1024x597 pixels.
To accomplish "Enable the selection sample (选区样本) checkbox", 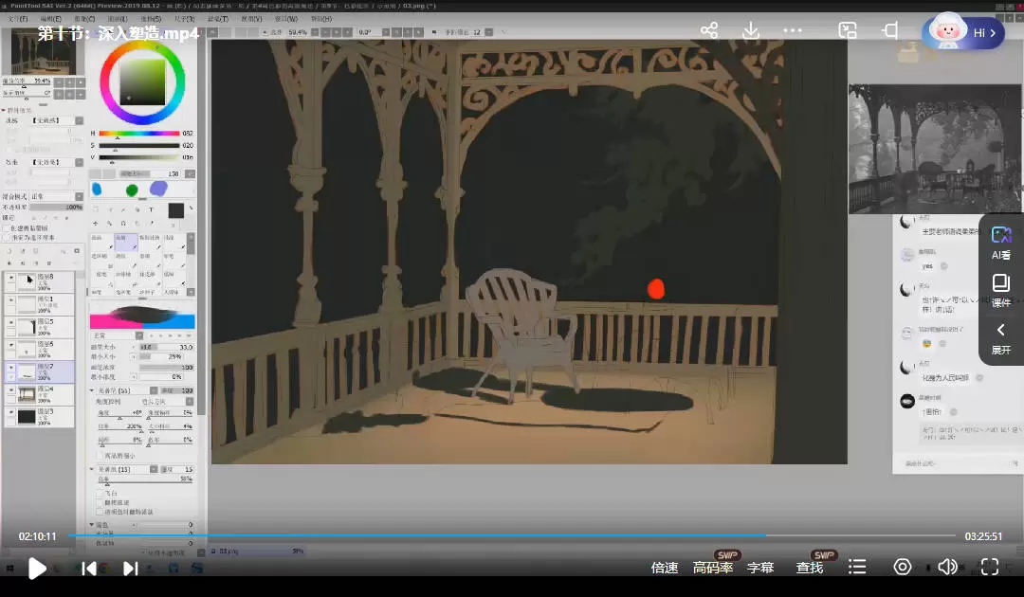I will click(7, 238).
